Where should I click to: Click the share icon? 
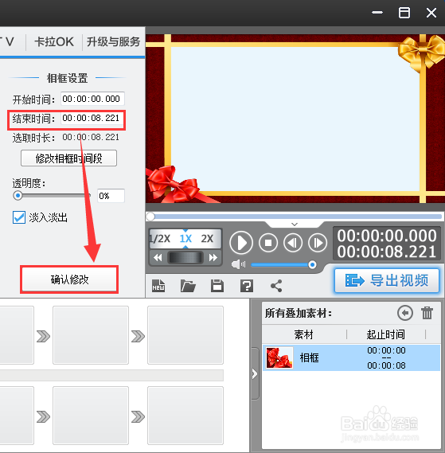[x=276, y=286]
